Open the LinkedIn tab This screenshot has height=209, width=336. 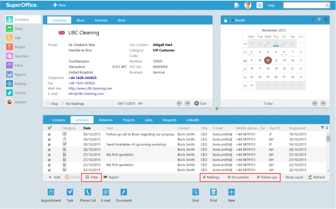click(193, 120)
